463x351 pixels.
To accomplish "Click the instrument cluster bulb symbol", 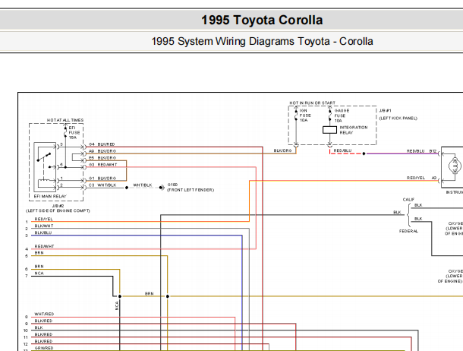I will (455, 166).
